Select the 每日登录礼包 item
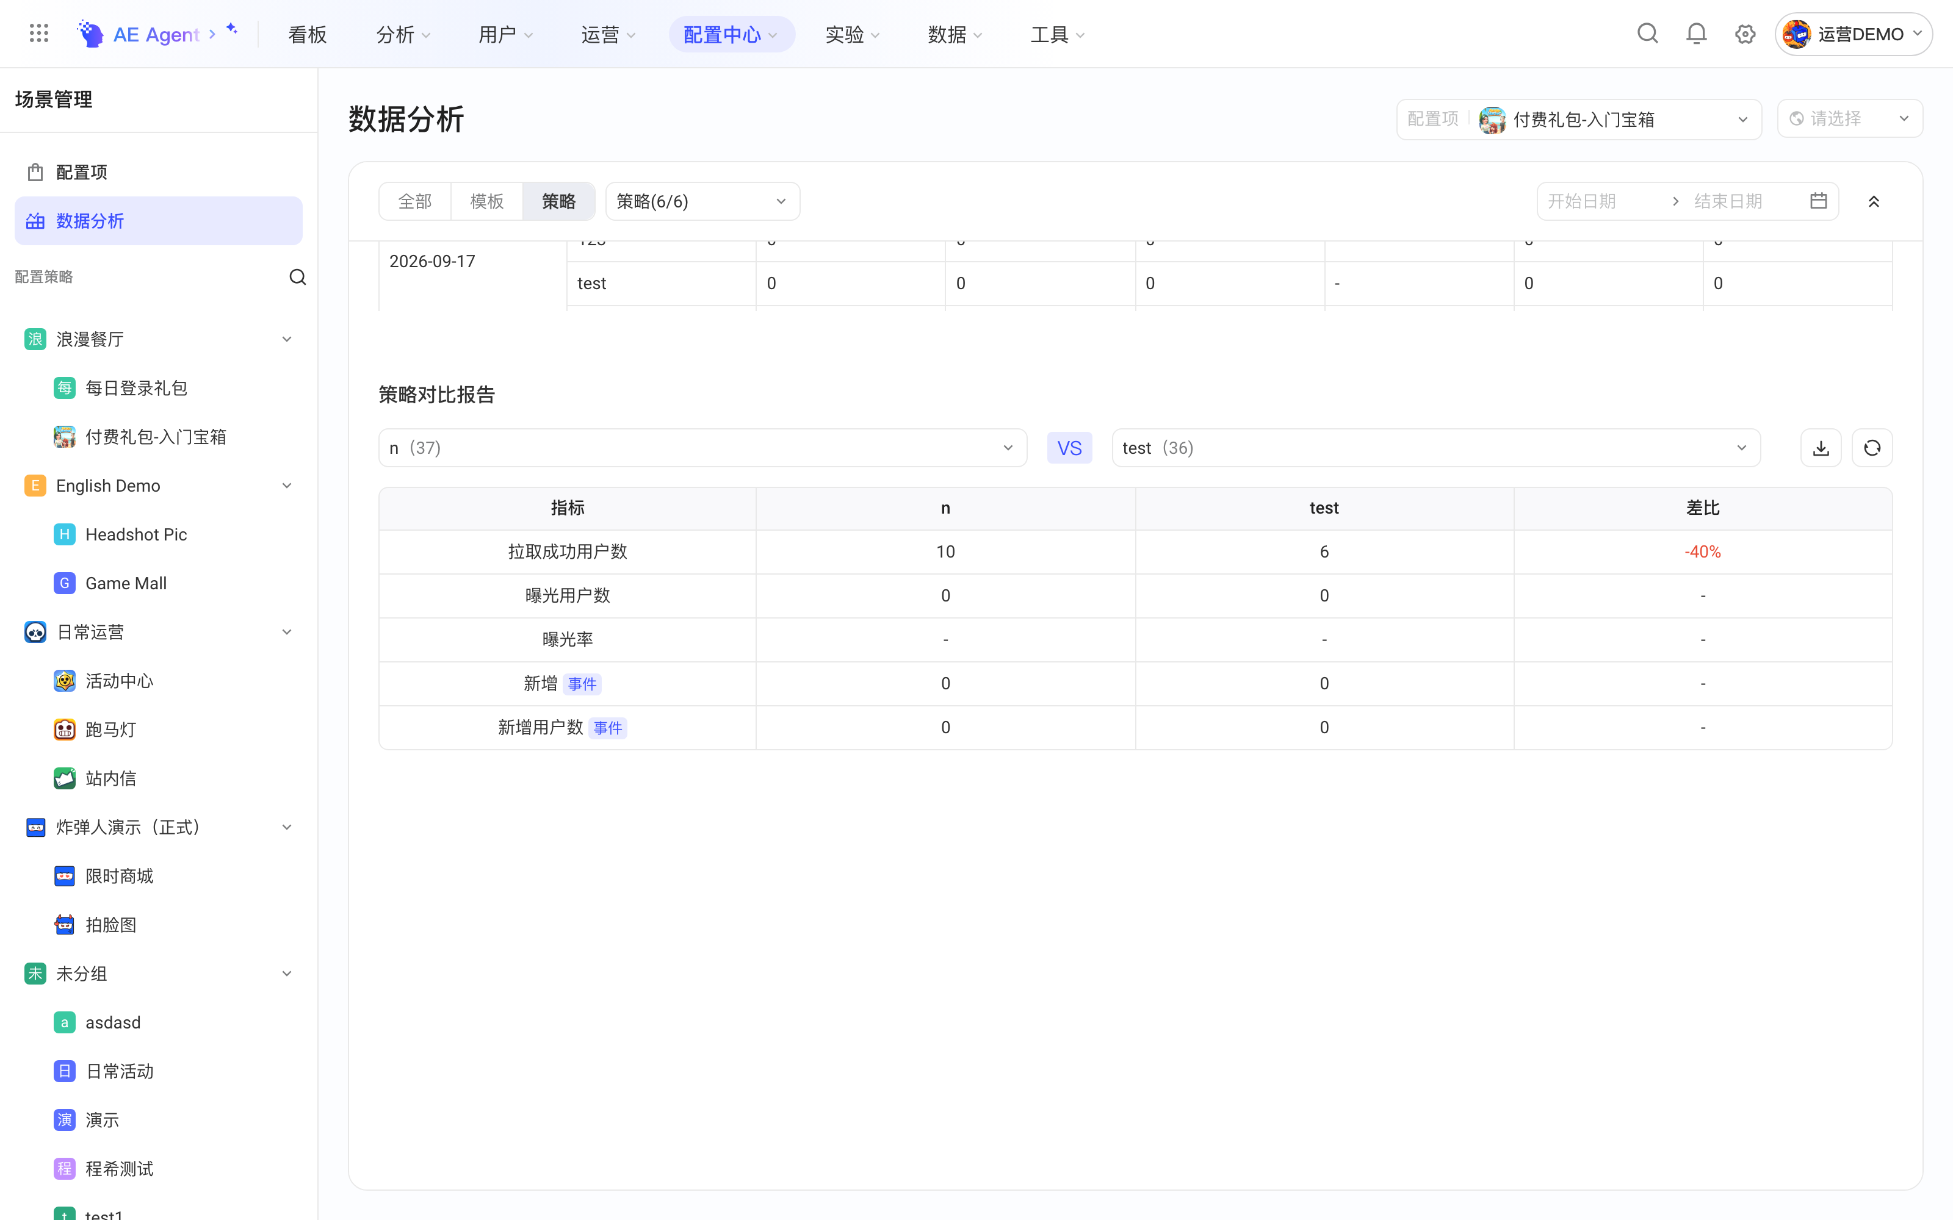This screenshot has width=1953, height=1220. click(x=158, y=388)
